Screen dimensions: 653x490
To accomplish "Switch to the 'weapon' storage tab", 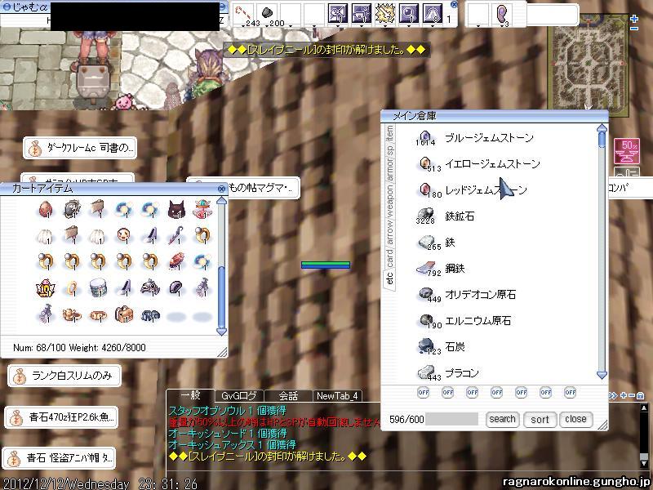I will tap(390, 201).
